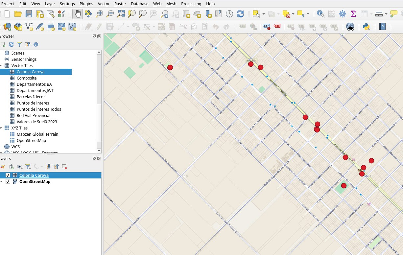Open the Raster menu

click(x=120, y=4)
